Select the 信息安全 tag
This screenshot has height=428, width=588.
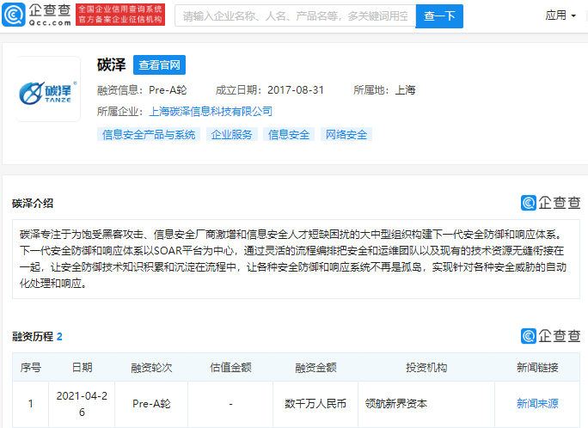point(289,135)
